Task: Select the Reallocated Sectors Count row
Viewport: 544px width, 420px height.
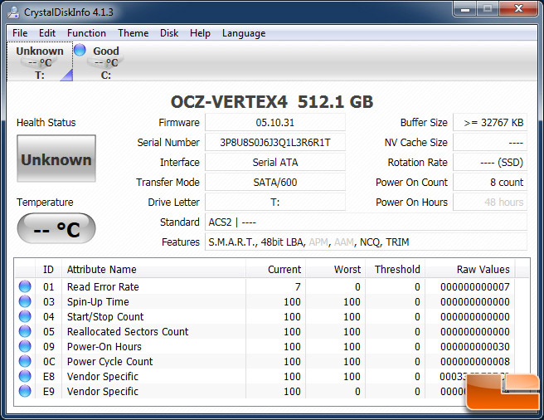Action: [x=265, y=331]
